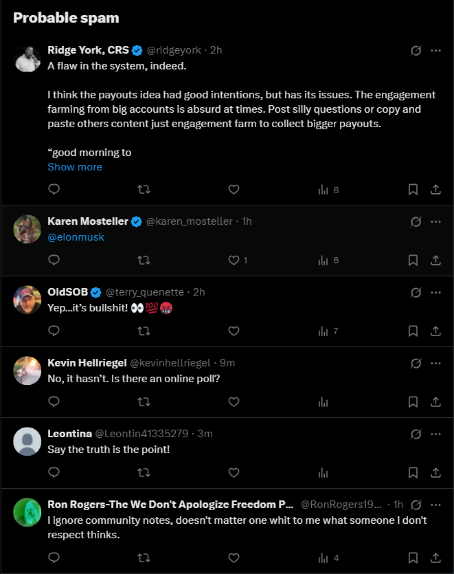
Task: Open the more options menu on Karen Mosteller's reply
Action: coord(435,221)
